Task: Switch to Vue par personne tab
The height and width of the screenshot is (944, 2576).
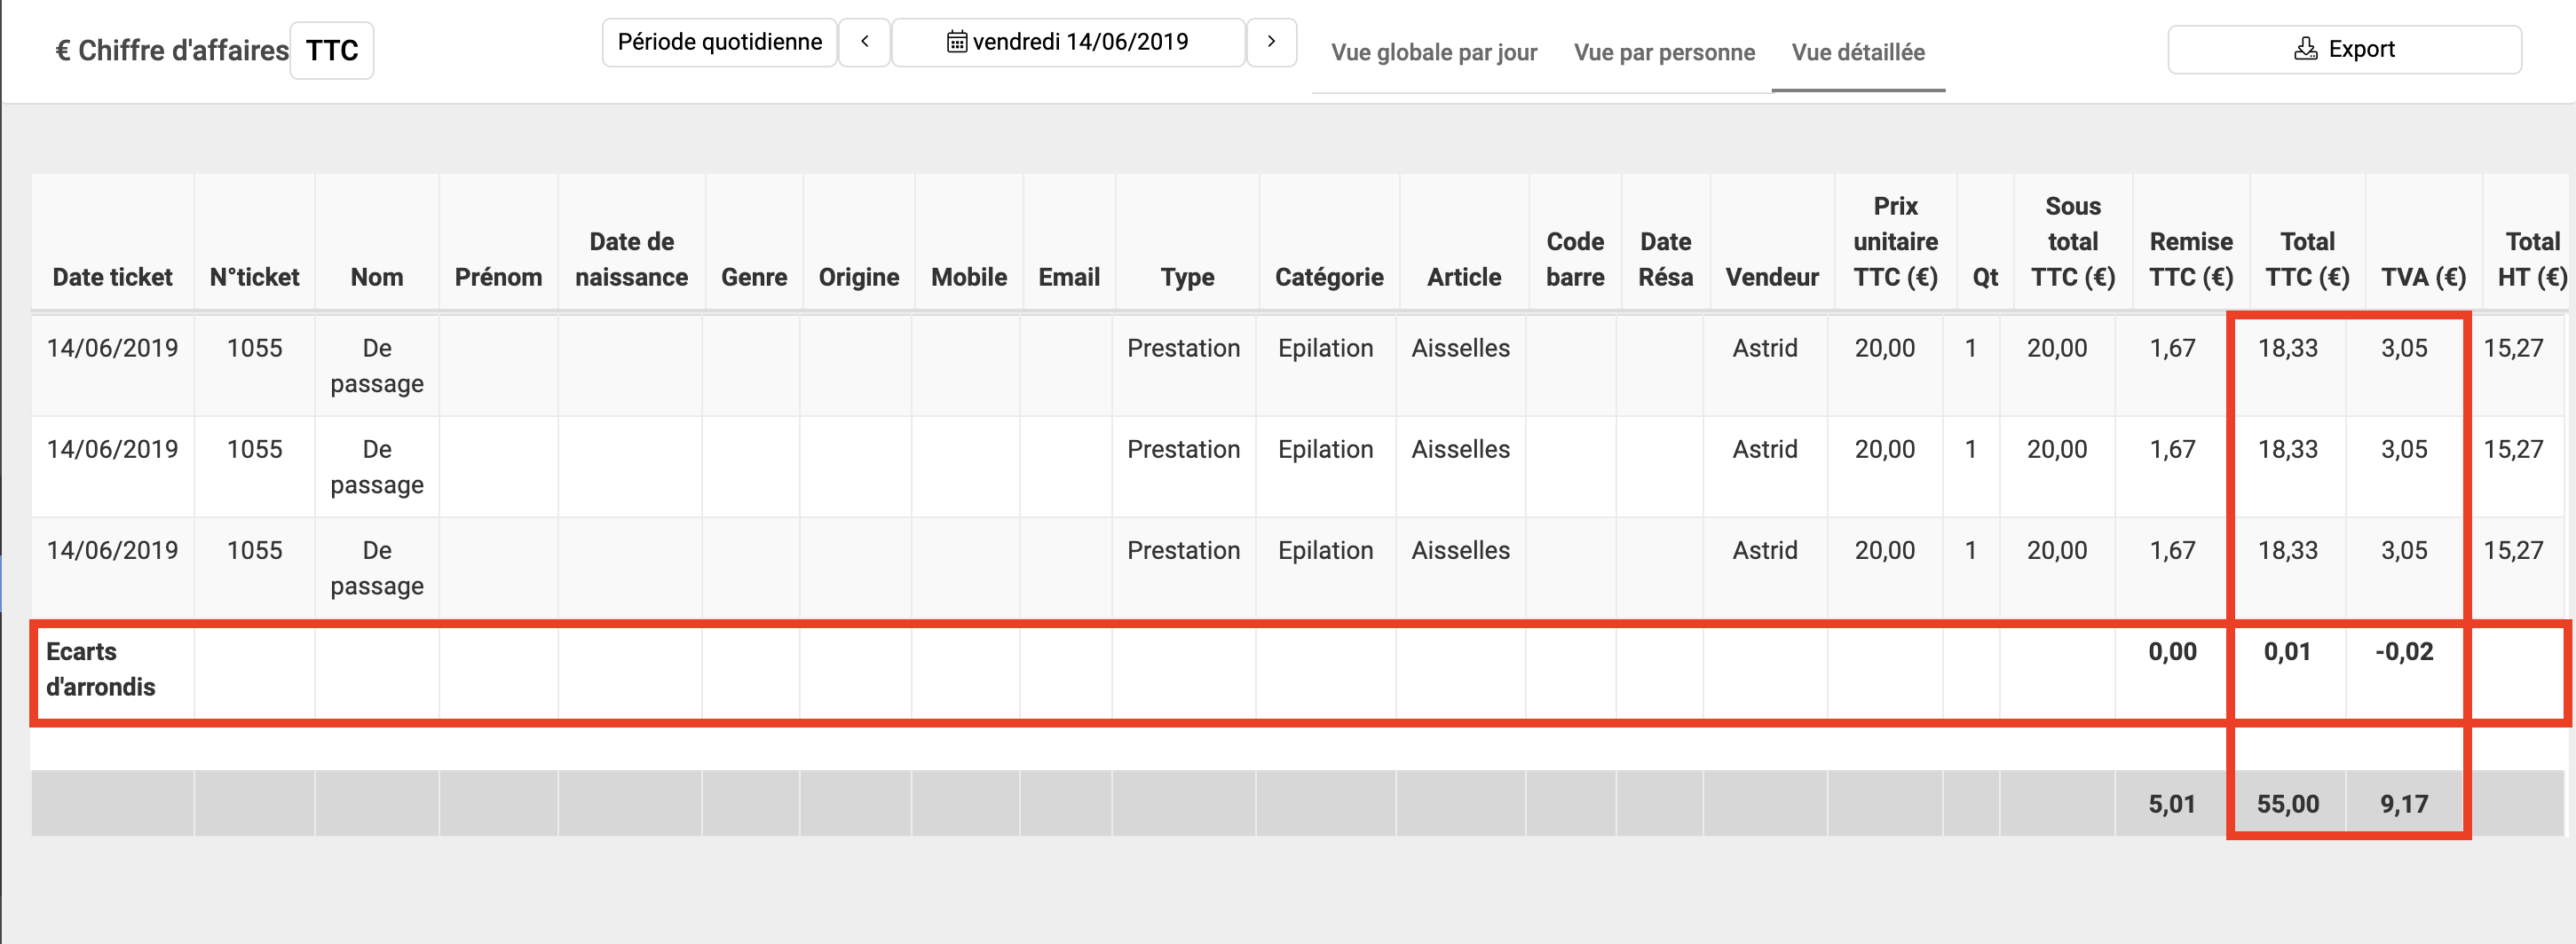Action: (1664, 52)
